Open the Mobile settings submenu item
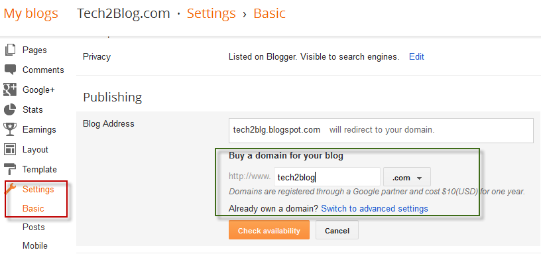 click(x=35, y=246)
